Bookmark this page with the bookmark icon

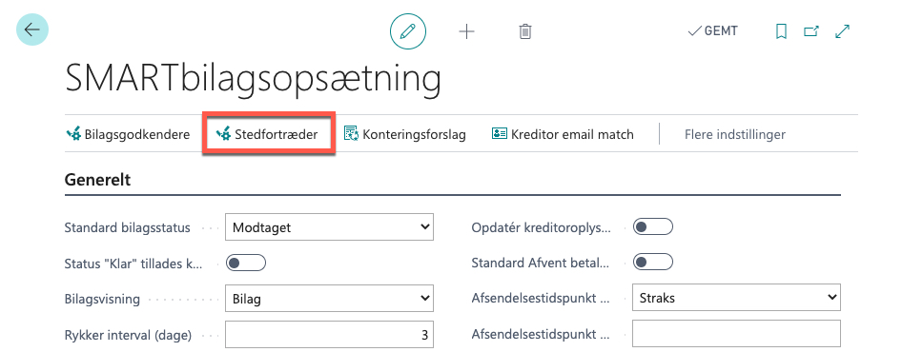[781, 31]
